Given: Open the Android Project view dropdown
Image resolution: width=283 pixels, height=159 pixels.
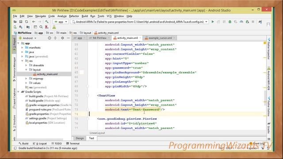Looking at the screenshot, I should (x=28, y=38).
